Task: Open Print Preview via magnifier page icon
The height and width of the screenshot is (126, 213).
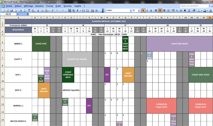Action: pyautogui.click(x=24, y=10)
